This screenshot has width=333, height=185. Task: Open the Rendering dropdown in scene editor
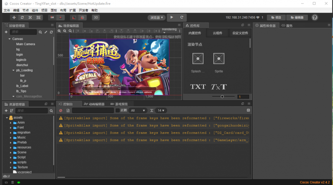[x=169, y=30]
